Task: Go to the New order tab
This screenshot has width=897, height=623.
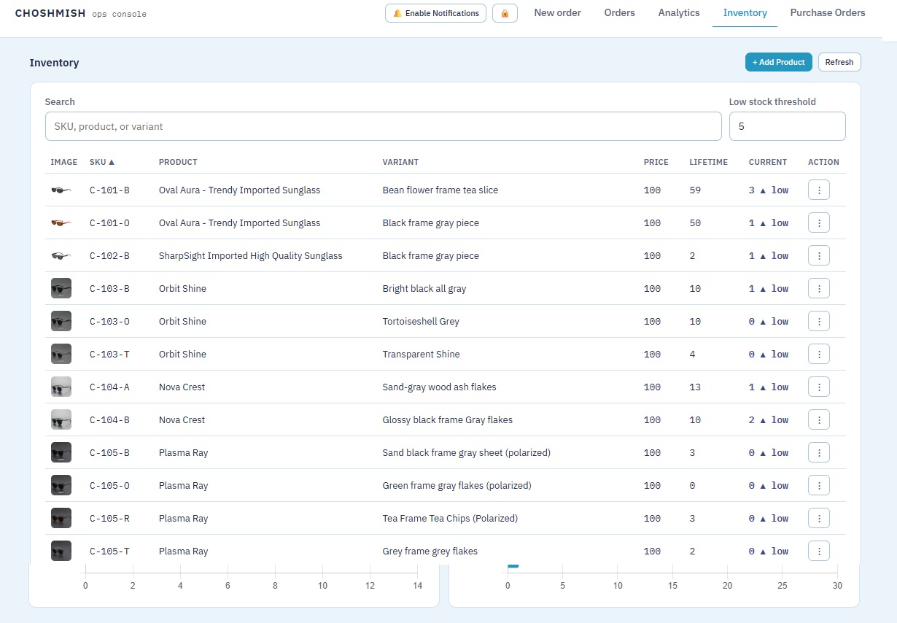Action: click(x=558, y=12)
